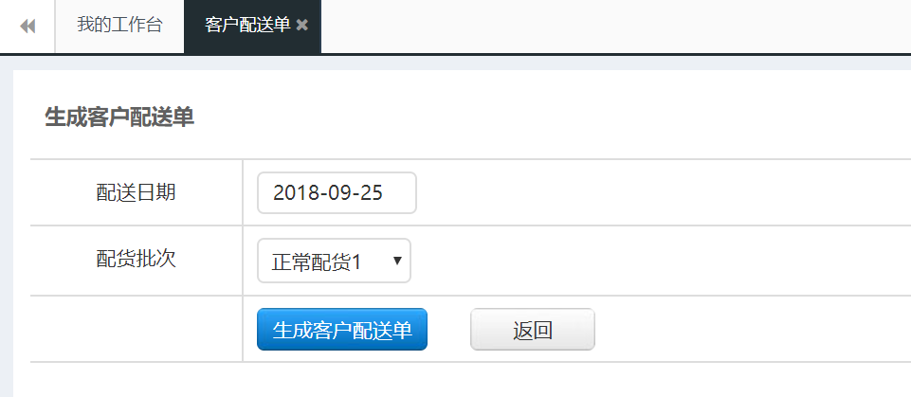The width and height of the screenshot is (911, 397).
Task: Click the small triangle arrow of the 配货批次 select
Action: (x=397, y=261)
